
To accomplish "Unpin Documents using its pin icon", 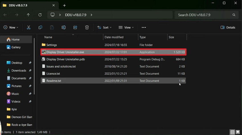I will [30, 78].
